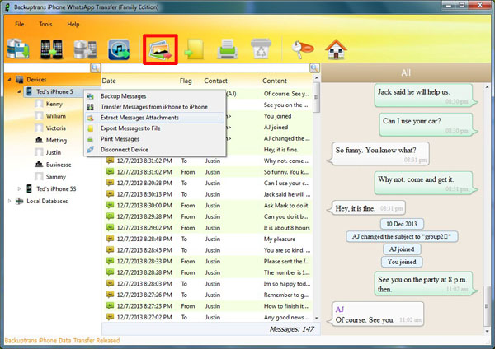The height and width of the screenshot is (349, 495).
Task: Click the Backup Messages context menu icon
Action: click(x=90, y=96)
